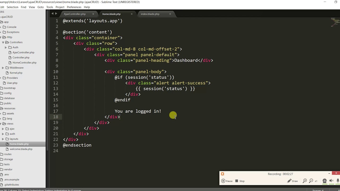This screenshot has height=191, width=340.
Task: Open welcome.blade.php in the sidebar
Action: click(21, 149)
